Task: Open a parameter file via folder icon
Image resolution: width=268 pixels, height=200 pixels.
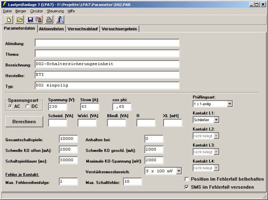Action: tap(20, 20)
